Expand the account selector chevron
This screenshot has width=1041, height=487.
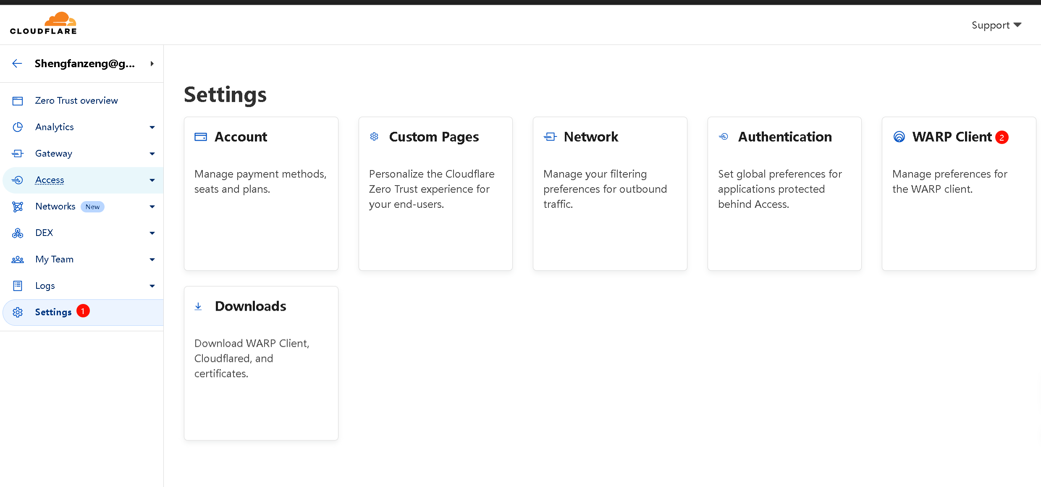(x=152, y=63)
